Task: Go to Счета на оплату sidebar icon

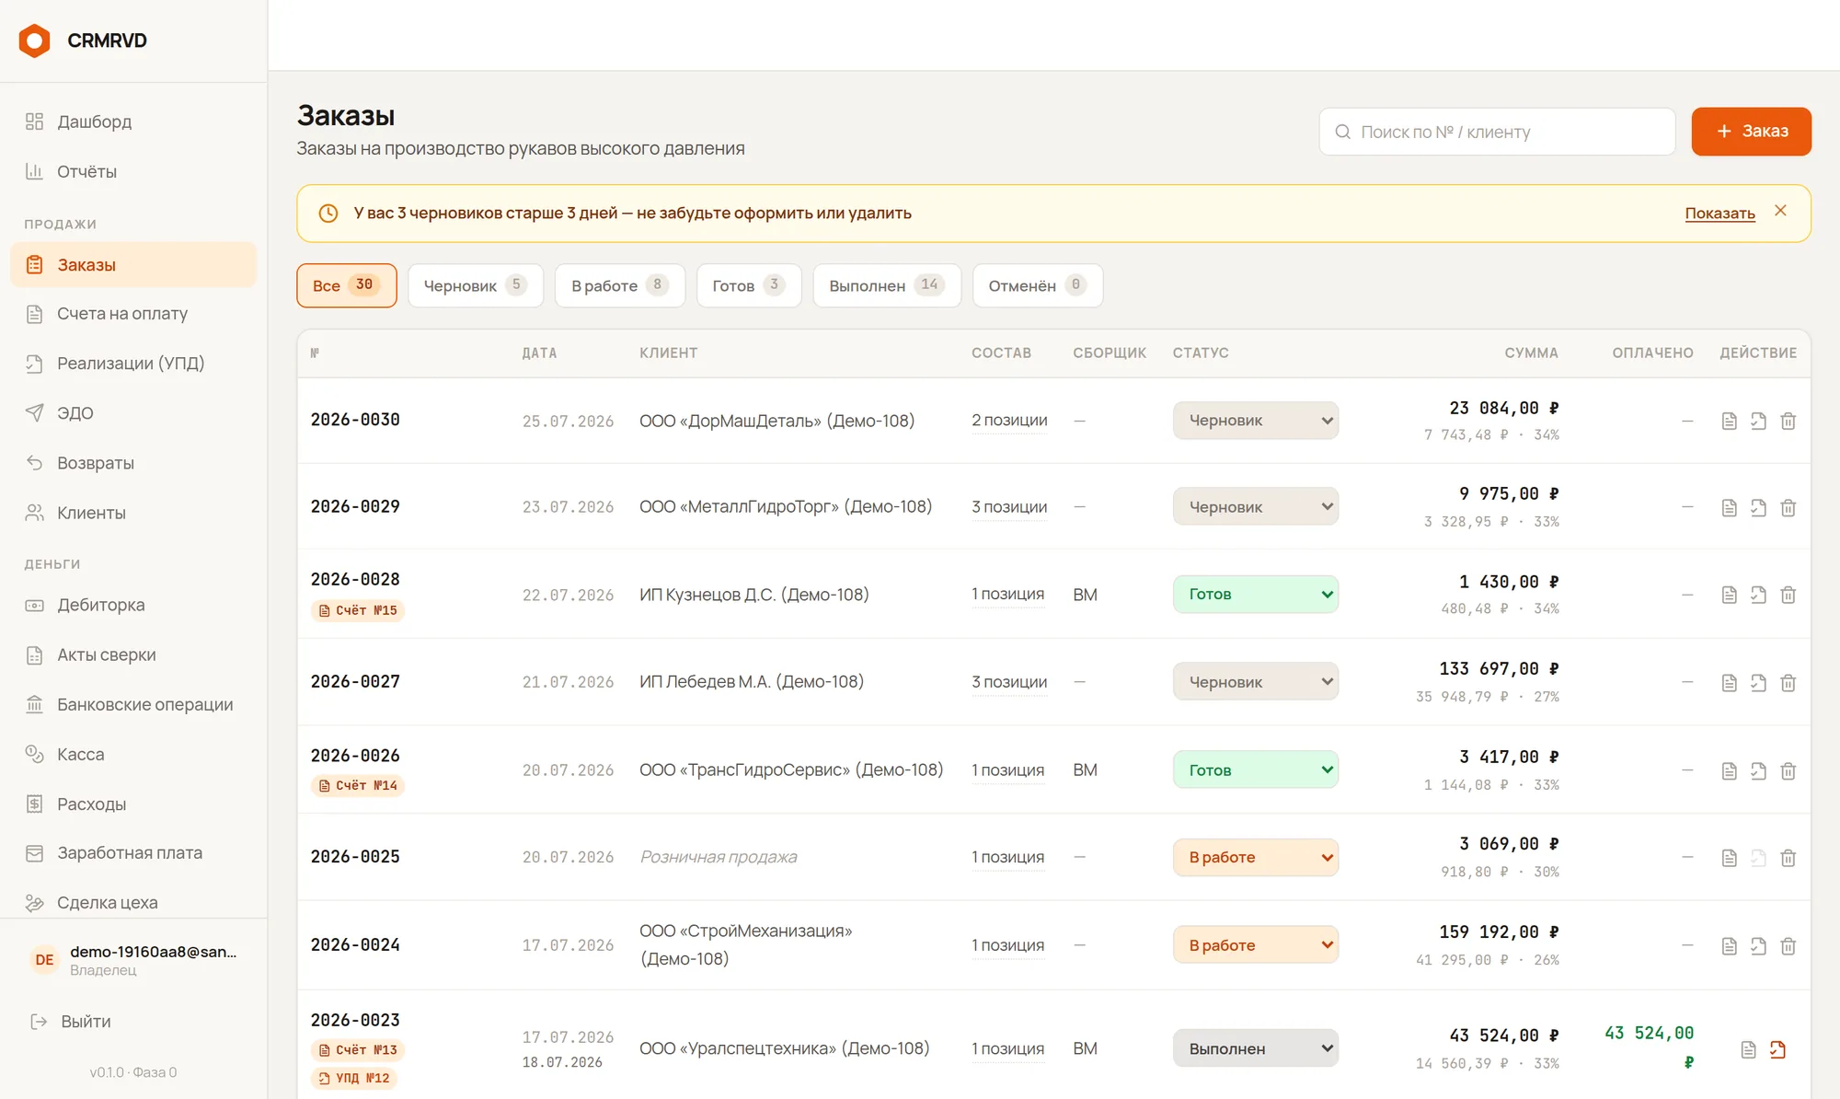Action: click(34, 314)
